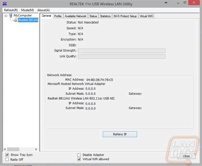Click Microsoft Hosted Network Virtual Adapter text
This screenshot has width=202, height=166.
point(76,84)
